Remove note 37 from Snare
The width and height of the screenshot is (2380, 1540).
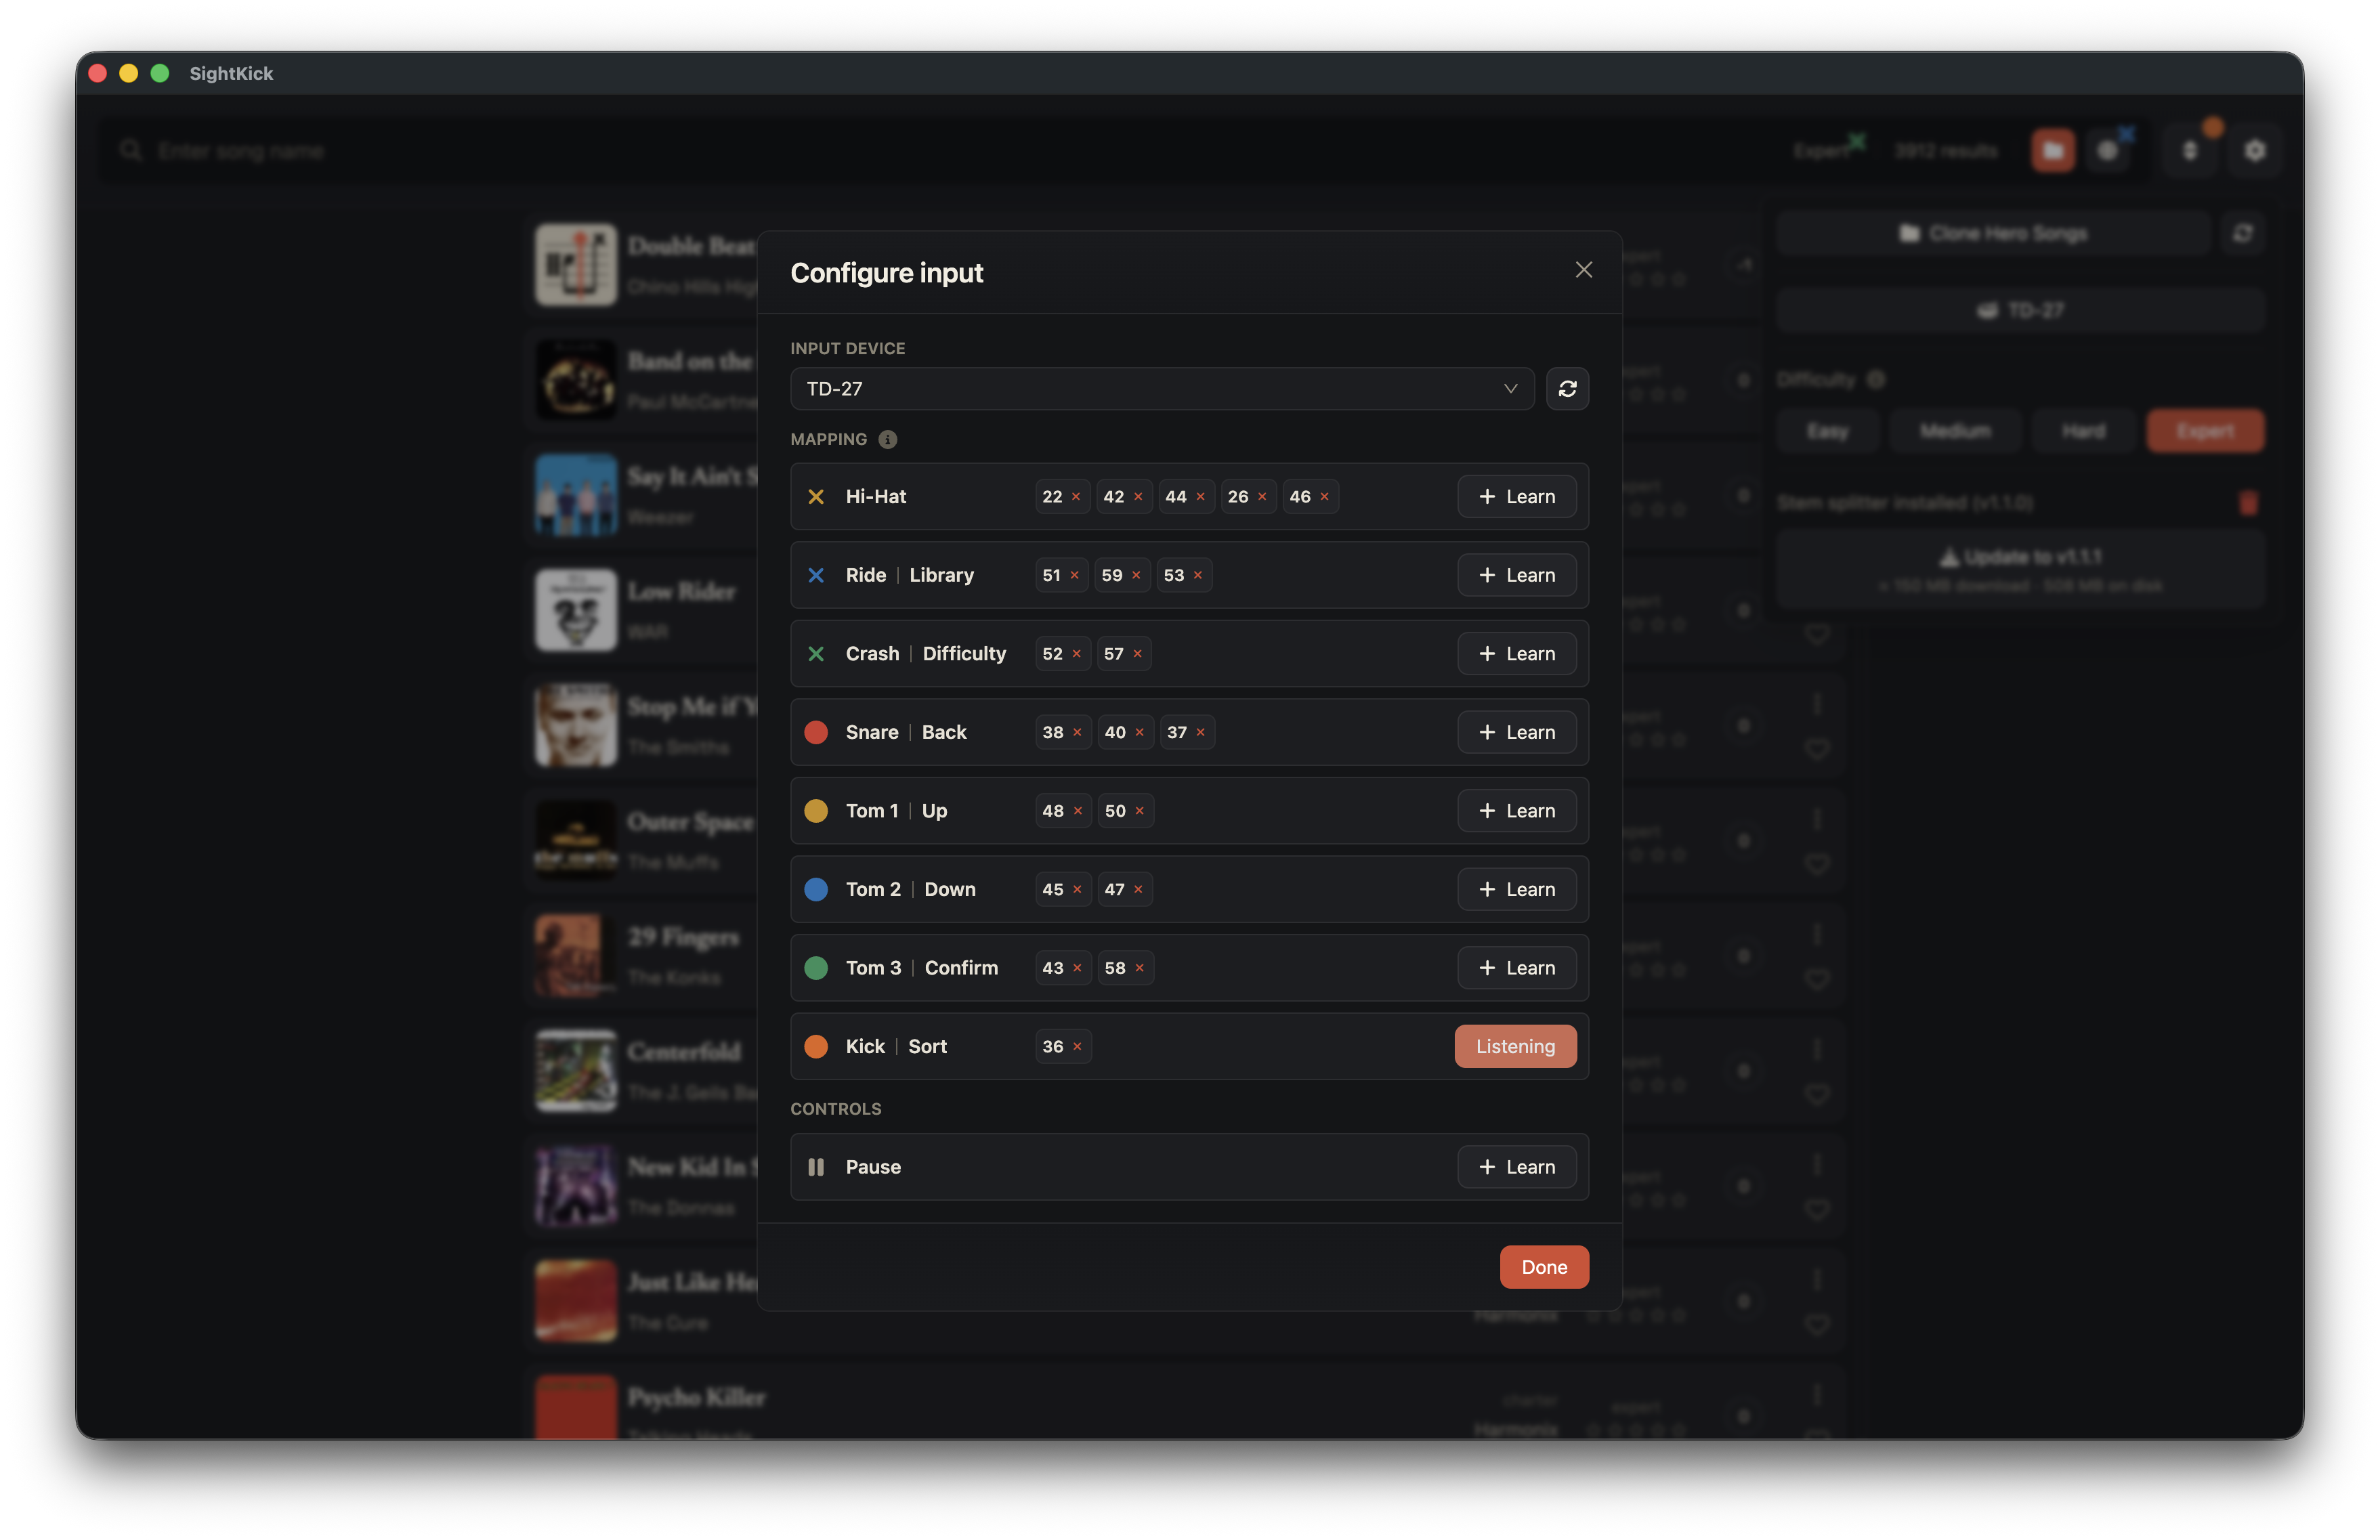point(1201,732)
